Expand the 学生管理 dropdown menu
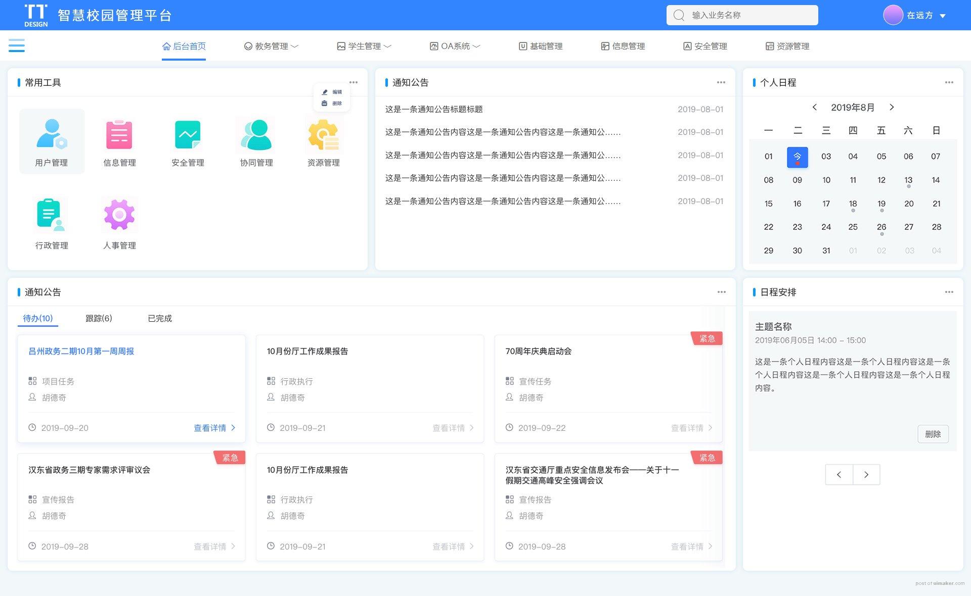Image resolution: width=971 pixels, height=596 pixels. point(364,46)
